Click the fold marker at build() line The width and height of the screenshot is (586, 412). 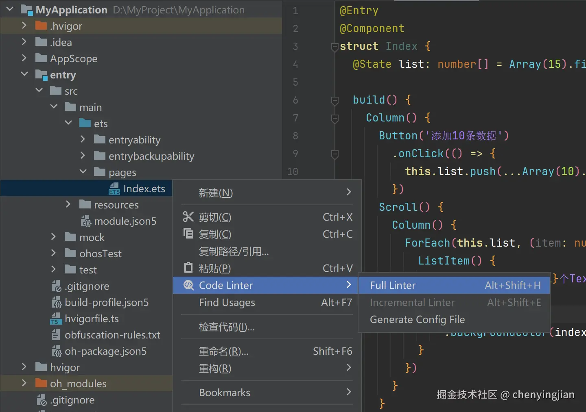(335, 101)
